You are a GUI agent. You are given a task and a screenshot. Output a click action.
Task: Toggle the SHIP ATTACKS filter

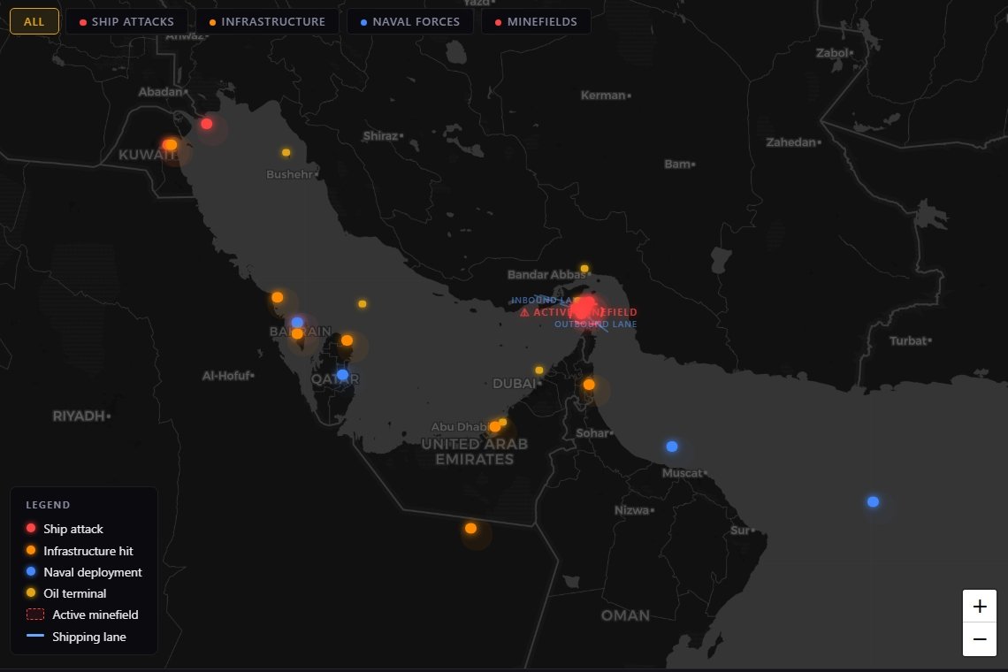[x=126, y=20]
